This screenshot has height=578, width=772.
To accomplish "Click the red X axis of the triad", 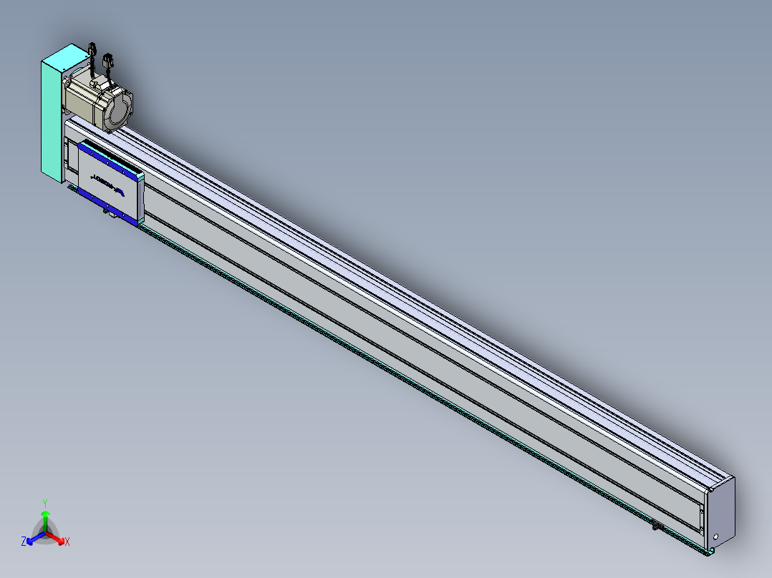I will point(57,538).
